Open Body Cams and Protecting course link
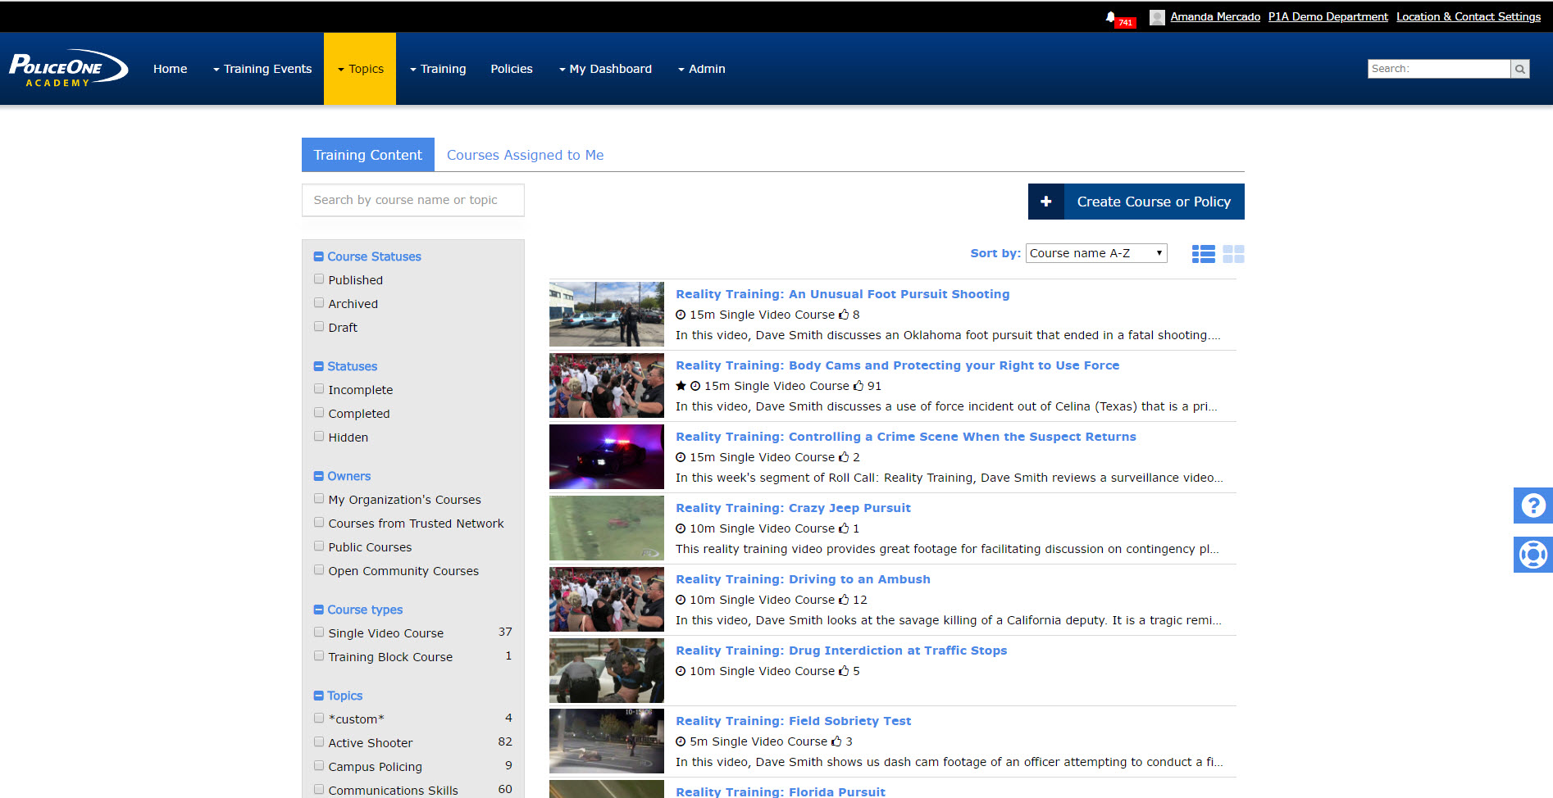 coord(897,365)
